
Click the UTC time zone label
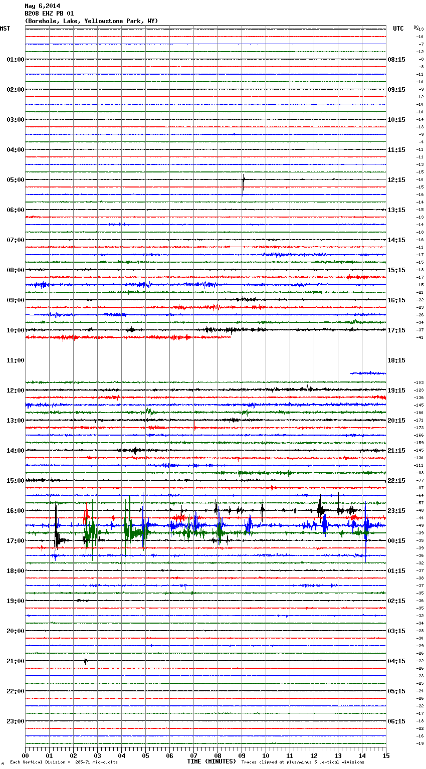(x=398, y=29)
